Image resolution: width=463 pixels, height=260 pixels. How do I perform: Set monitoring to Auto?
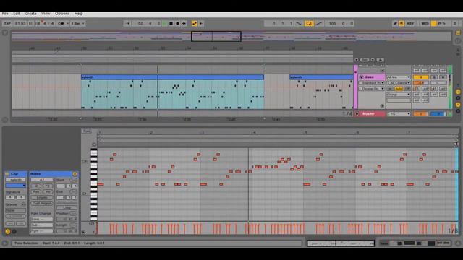coord(399,88)
